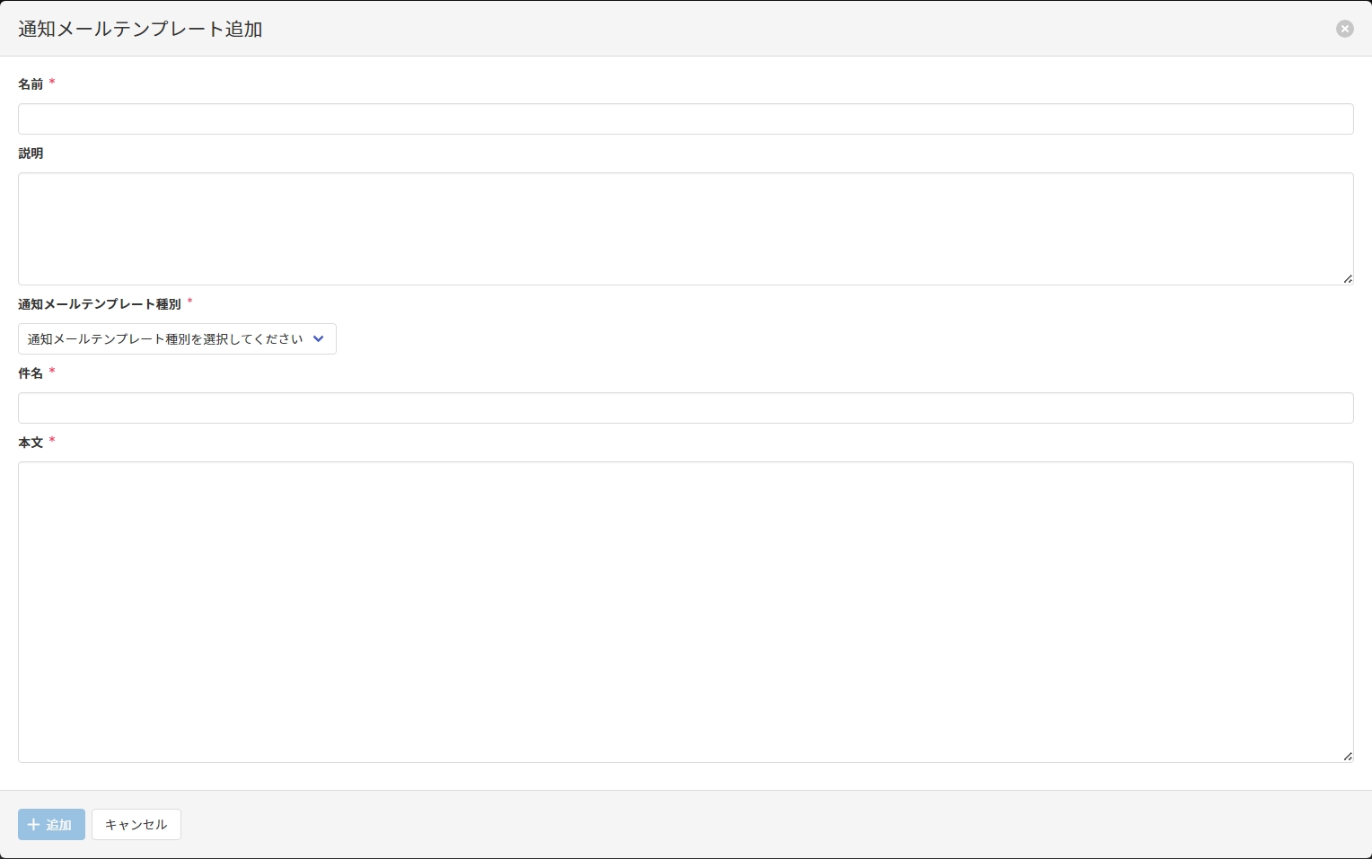
Task: Click the キャンセル button
Action: click(136, 825)
